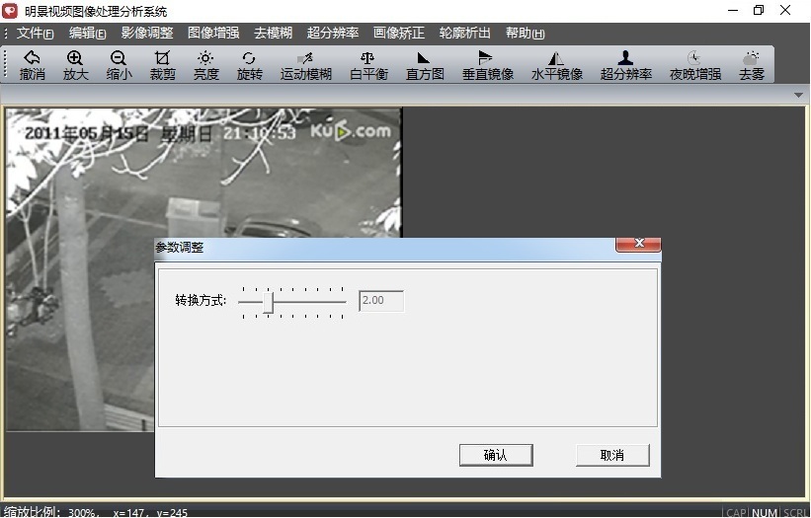Open the 文件(F) menu
811x518 pixels.
(35, 34)
